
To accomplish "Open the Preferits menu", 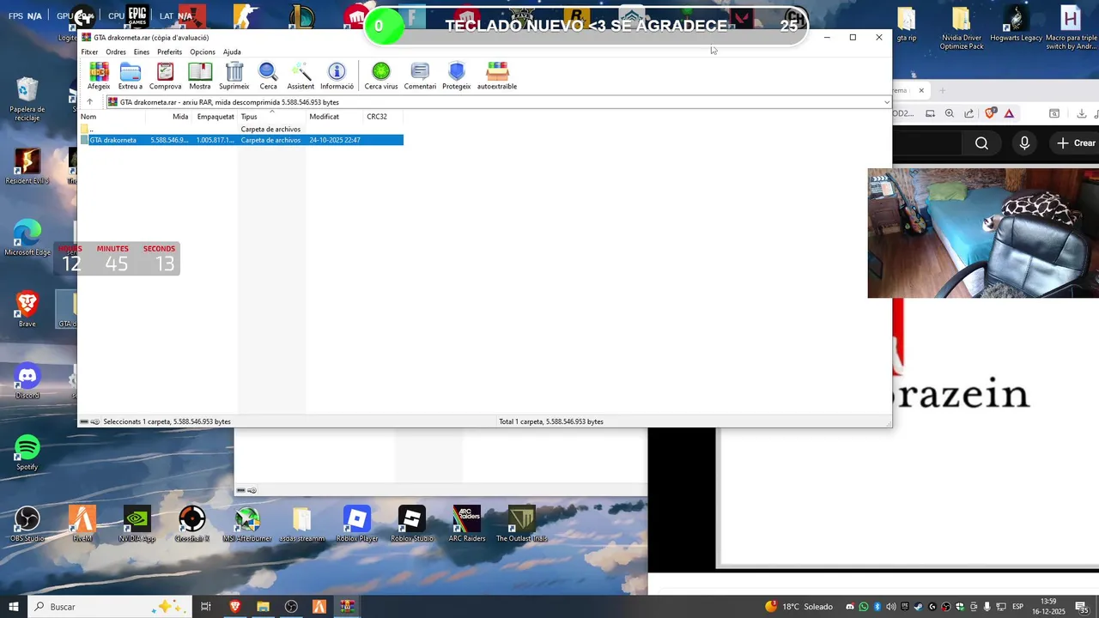I will click(x=170, y=51).
